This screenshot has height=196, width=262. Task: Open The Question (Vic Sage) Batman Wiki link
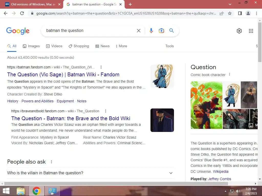pyautogui.click(x=63, y=75)
